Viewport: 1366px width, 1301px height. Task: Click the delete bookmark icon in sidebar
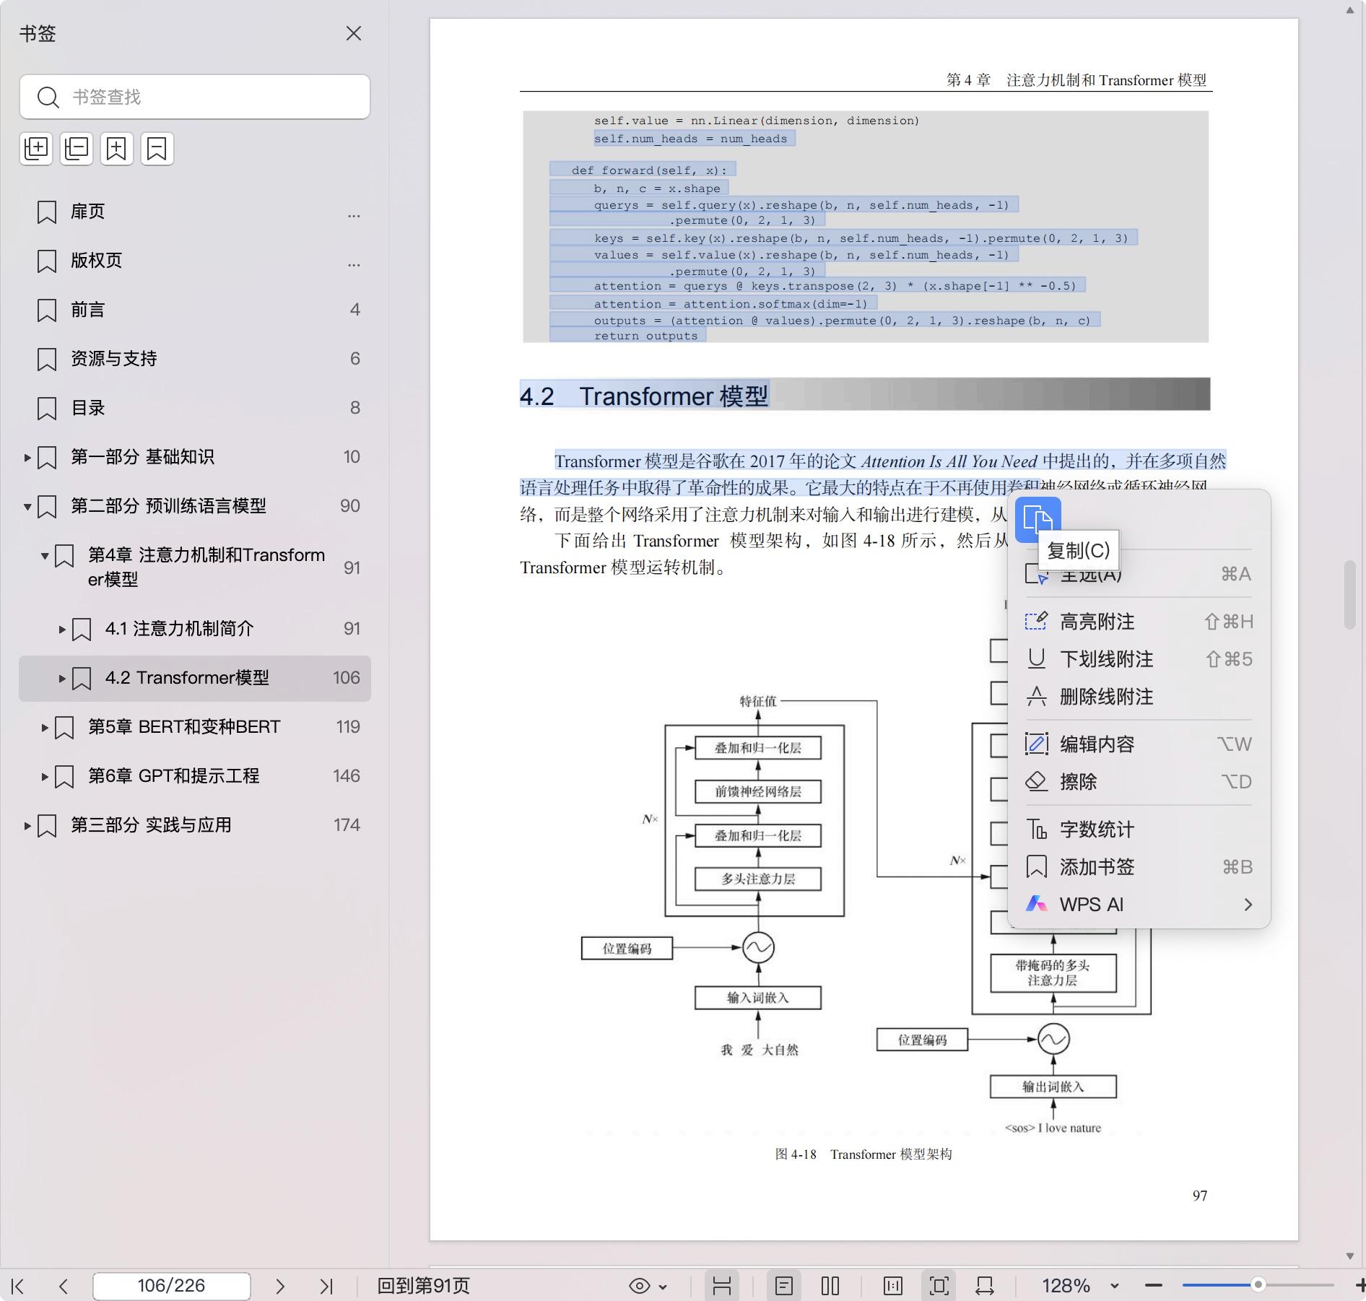click(x=157, y=149)
